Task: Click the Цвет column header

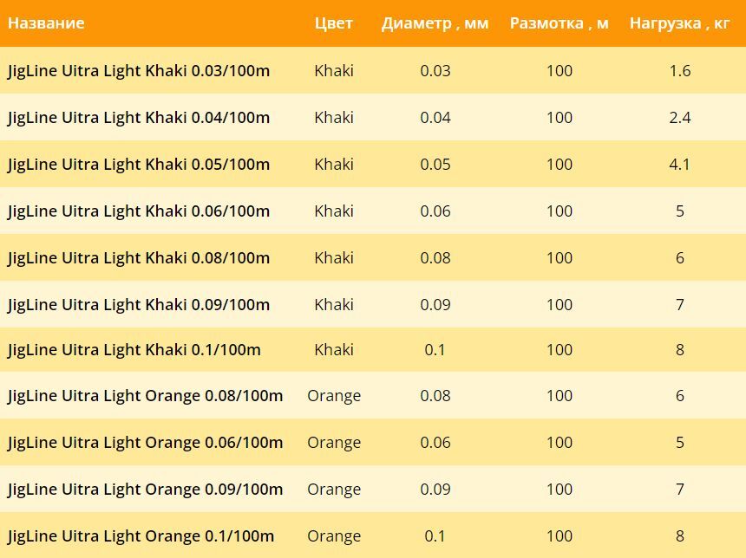Action: [x=333, y=23]
